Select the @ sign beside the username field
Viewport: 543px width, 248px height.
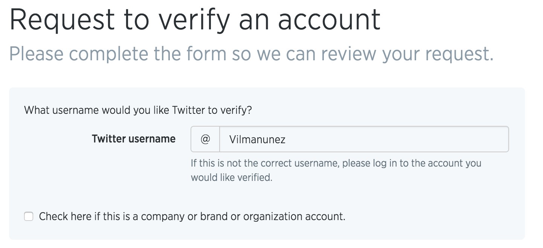click(x=204, y=139)
